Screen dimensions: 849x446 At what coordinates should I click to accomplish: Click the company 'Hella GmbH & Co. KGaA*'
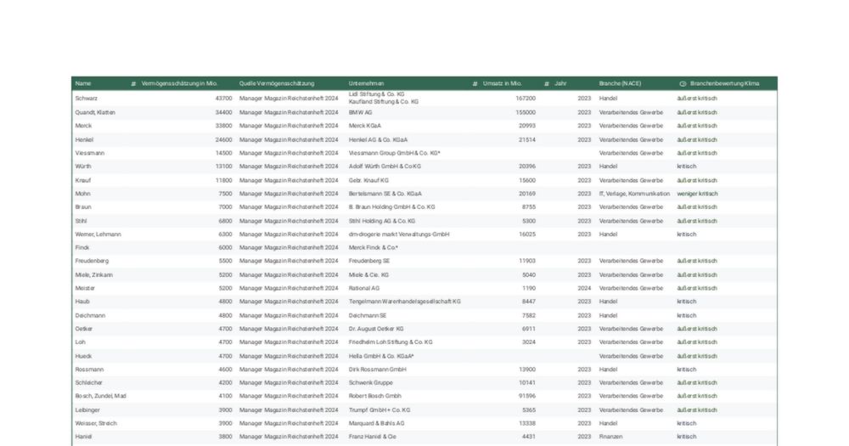tap(381, 356)
